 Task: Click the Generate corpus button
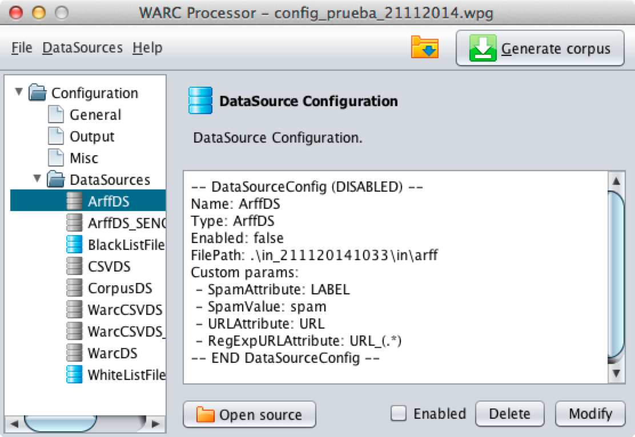(540, 48)
